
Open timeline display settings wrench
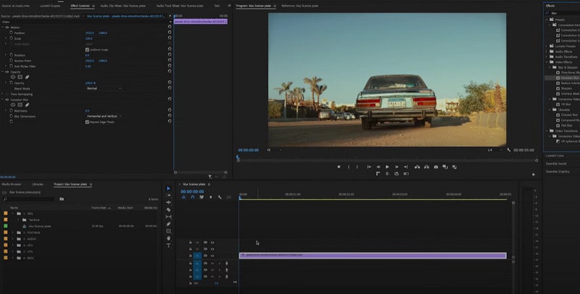click(220, 197)
